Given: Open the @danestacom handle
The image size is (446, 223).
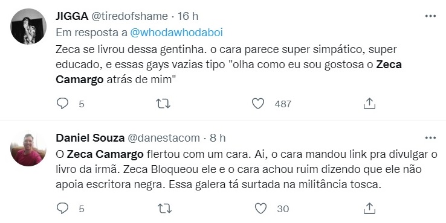Looking at the screenshot, I should pyautogui.click(x=163, y=138).
